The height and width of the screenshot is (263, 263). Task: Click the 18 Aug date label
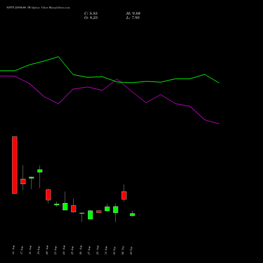30,250
